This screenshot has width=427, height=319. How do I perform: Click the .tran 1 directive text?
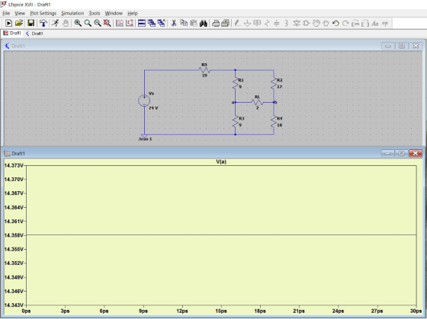click(145, 139)
